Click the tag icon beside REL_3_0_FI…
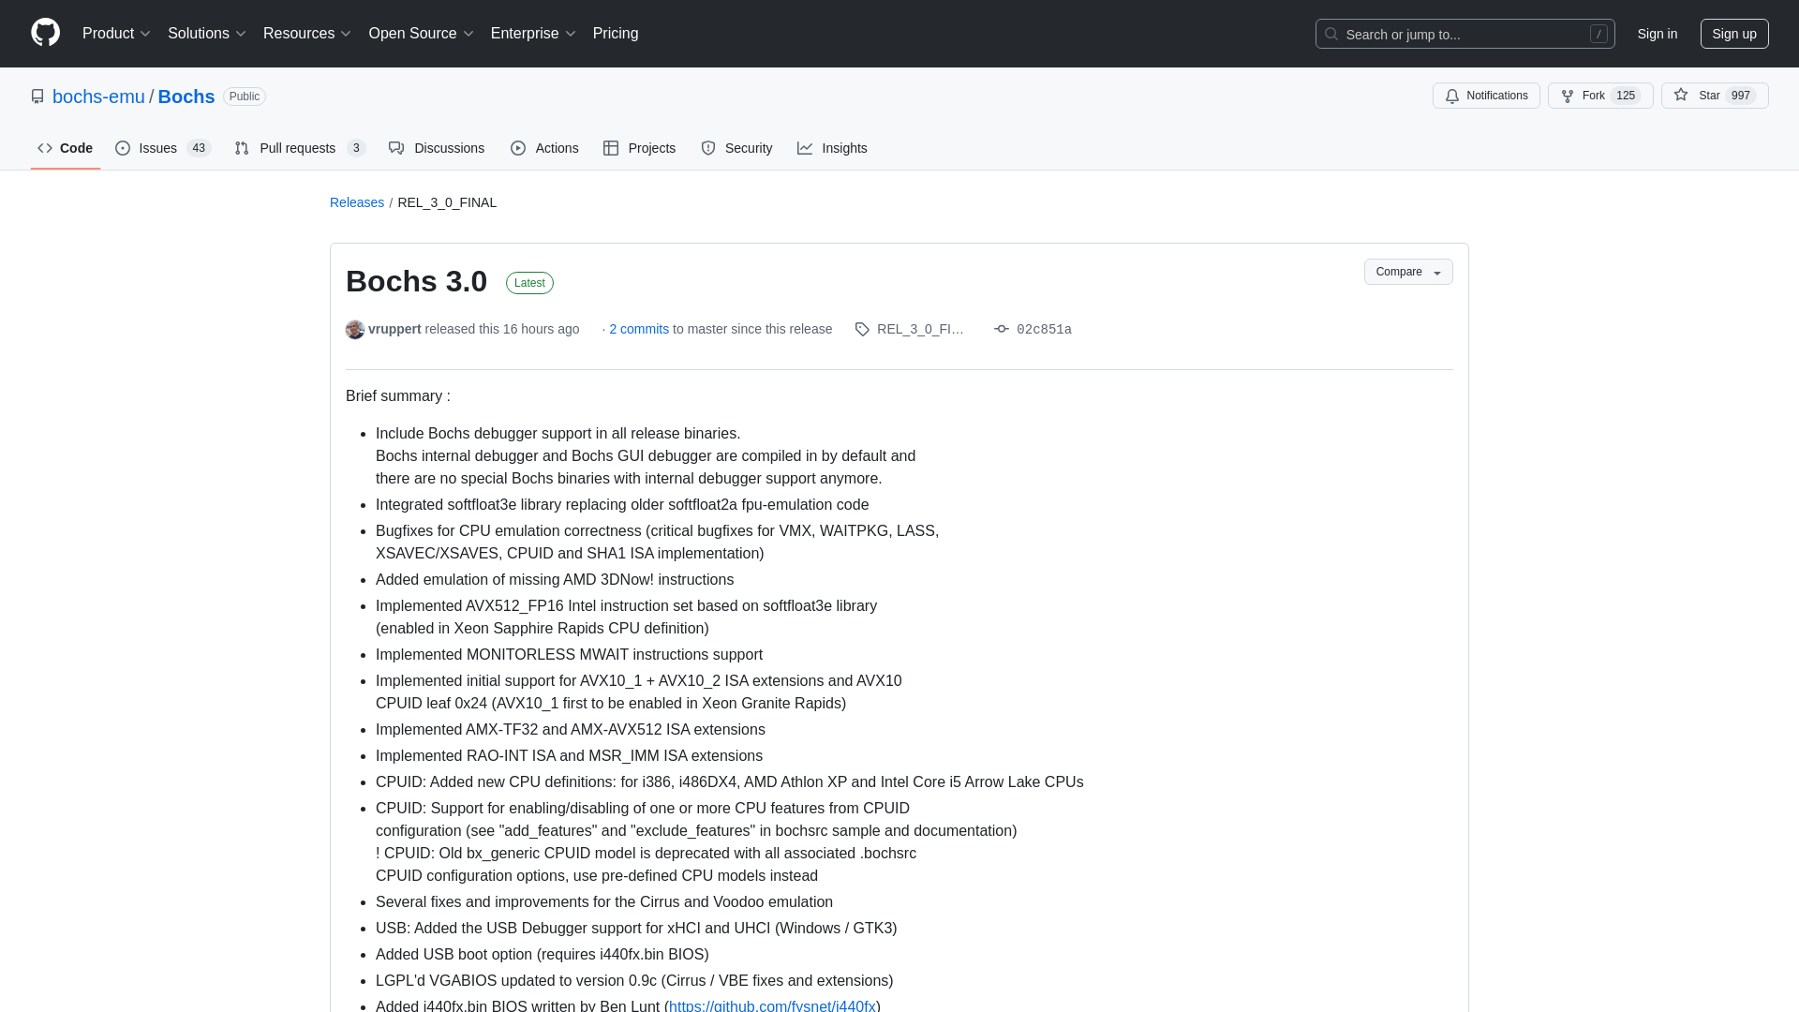Viewport: 1799px width, 1012px height. click(x=862, y=329)
